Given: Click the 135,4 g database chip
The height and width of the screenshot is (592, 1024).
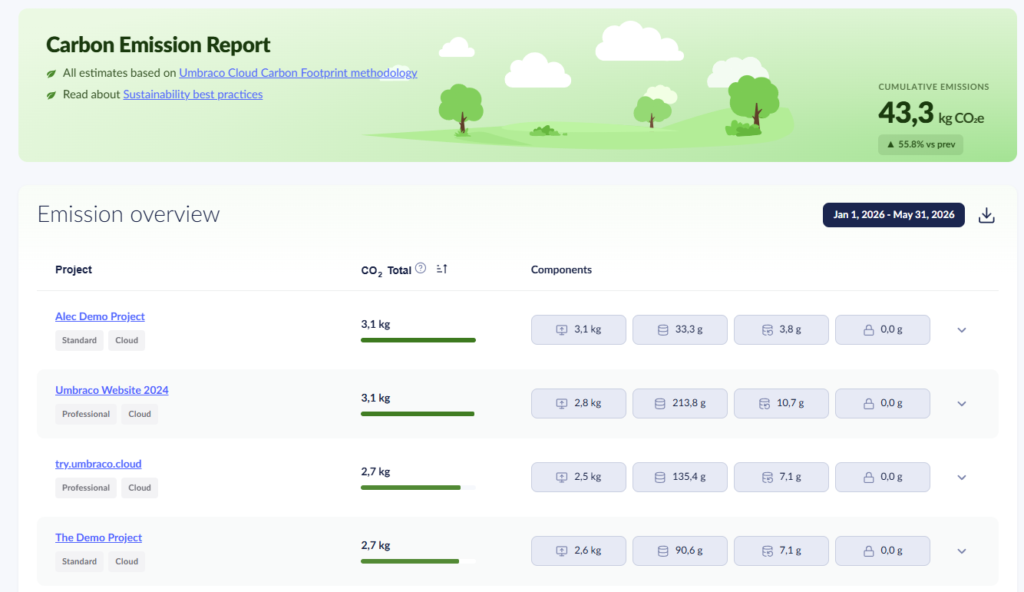Looking at the screenshot, I should pyautogui.click(x=680, y=477).
